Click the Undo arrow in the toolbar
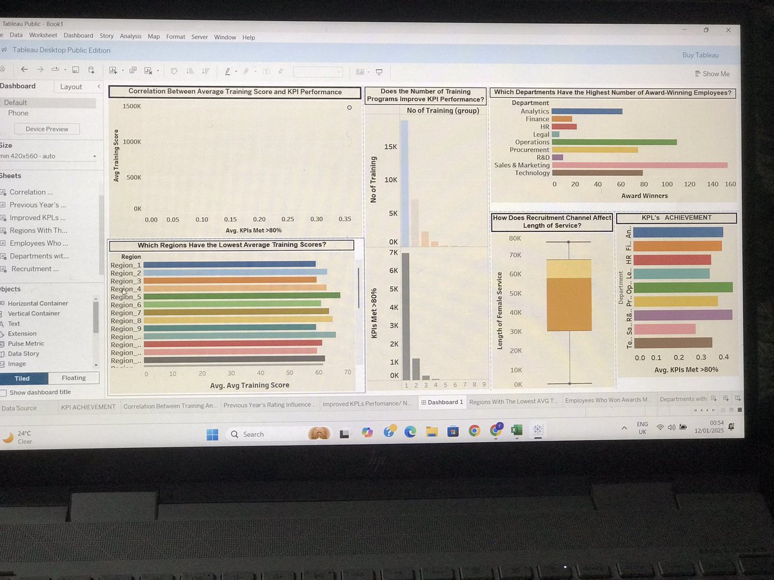This screenshot has width=774, height=580. (x=24, y=70)
